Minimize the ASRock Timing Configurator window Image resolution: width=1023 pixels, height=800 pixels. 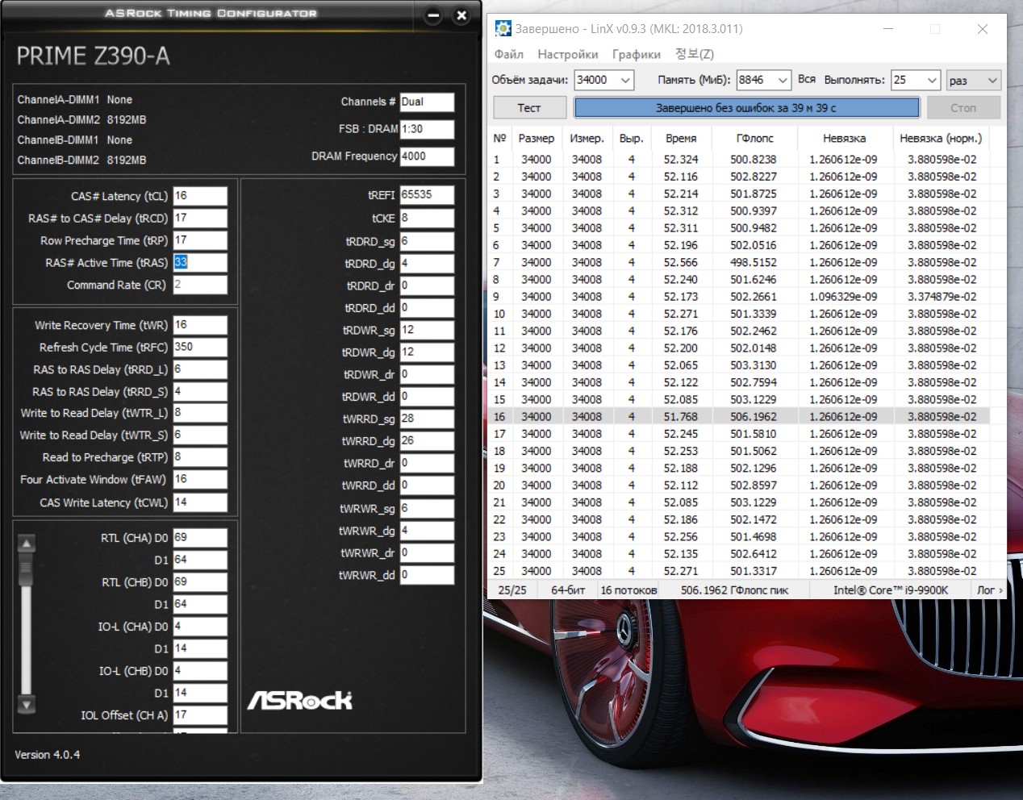click(x=434, y=15)
